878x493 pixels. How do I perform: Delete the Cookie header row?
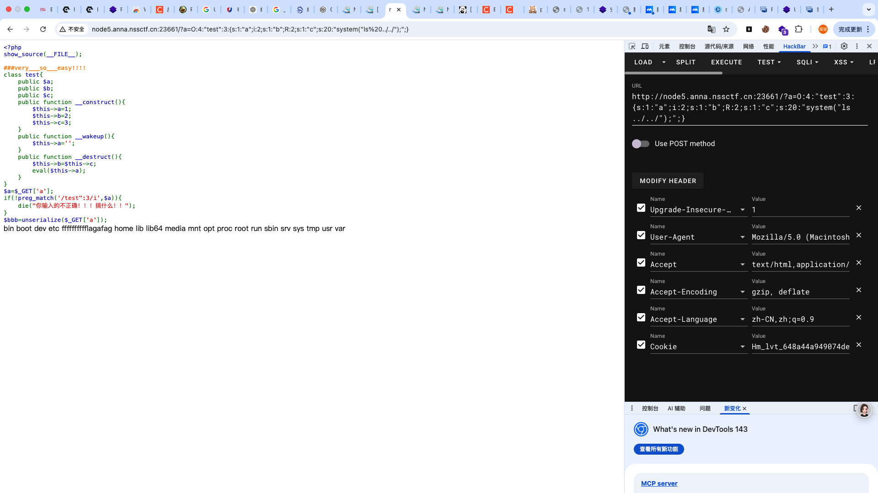[859, 345]
